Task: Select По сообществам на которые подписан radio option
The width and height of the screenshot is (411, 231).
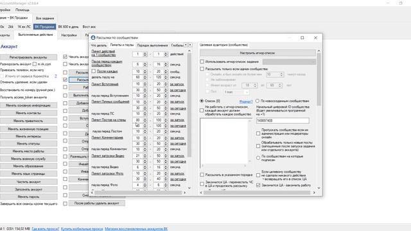Action: click(258, 158)
